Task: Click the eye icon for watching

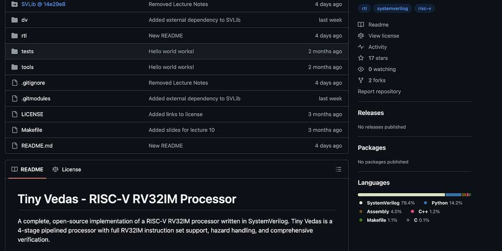Action: [361, 69]
